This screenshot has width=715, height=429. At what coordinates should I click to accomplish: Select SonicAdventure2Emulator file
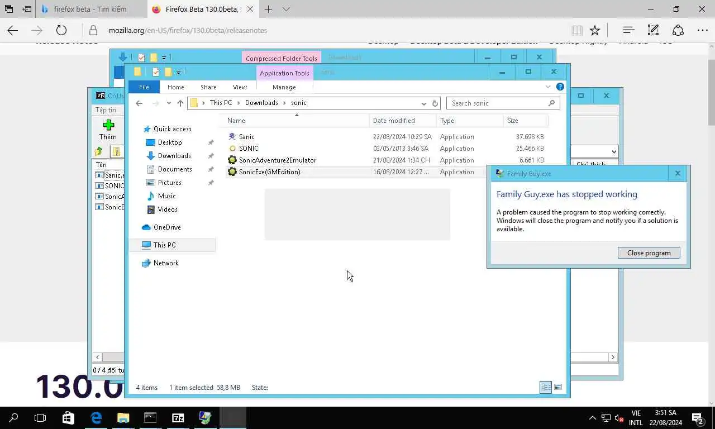click(x=277, y=160)
